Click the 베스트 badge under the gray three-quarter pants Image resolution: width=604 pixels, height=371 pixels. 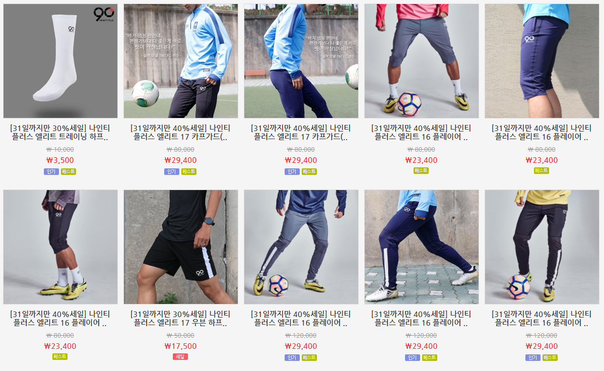click(421, 171)
